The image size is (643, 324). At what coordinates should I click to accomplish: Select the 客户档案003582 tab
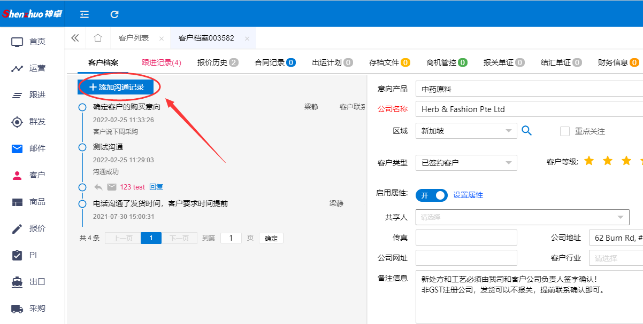[206, 38]
